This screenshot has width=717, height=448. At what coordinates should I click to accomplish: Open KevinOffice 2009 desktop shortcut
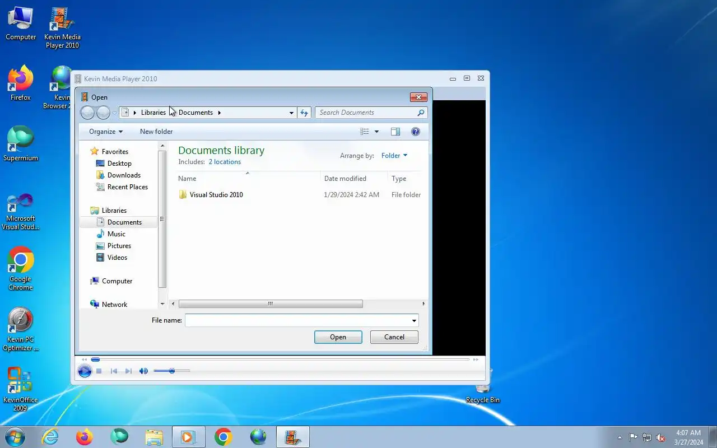click(21, 390)
